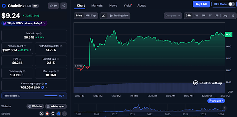Select the Price chart toggle
The image size is (237, 117).
tap(79, 16)
